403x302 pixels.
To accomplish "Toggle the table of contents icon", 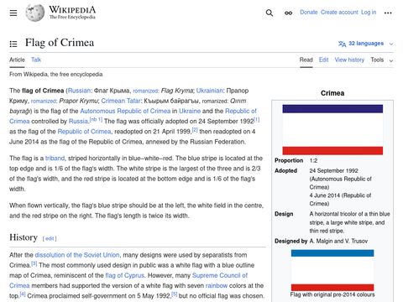I will tap(13, 44).
